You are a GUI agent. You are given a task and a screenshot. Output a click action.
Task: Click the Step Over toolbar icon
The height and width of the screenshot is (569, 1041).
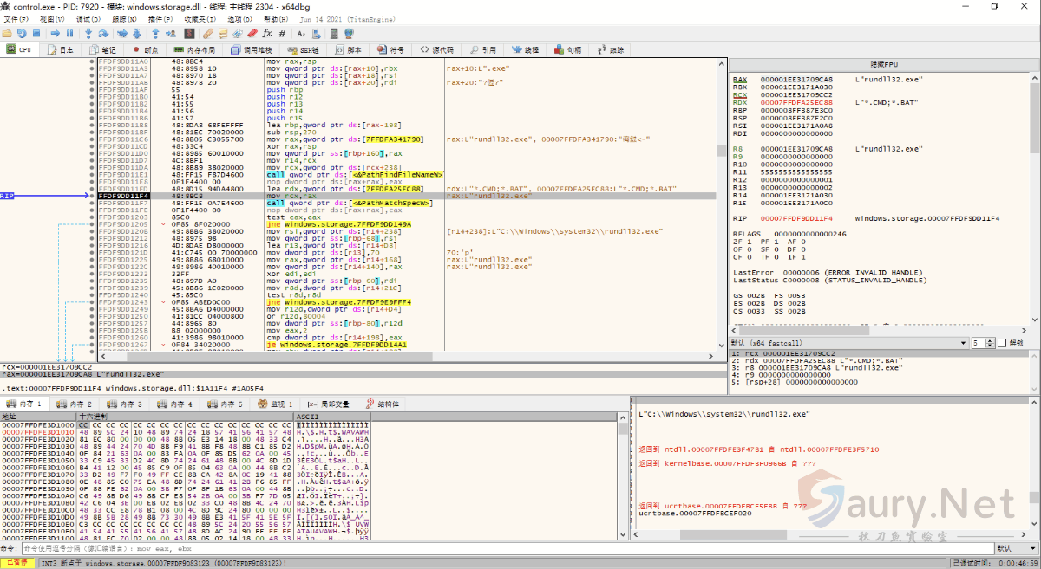coord(104,33)
